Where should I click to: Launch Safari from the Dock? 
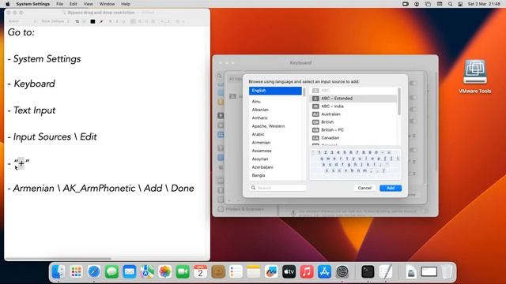[x=94, y=271]
